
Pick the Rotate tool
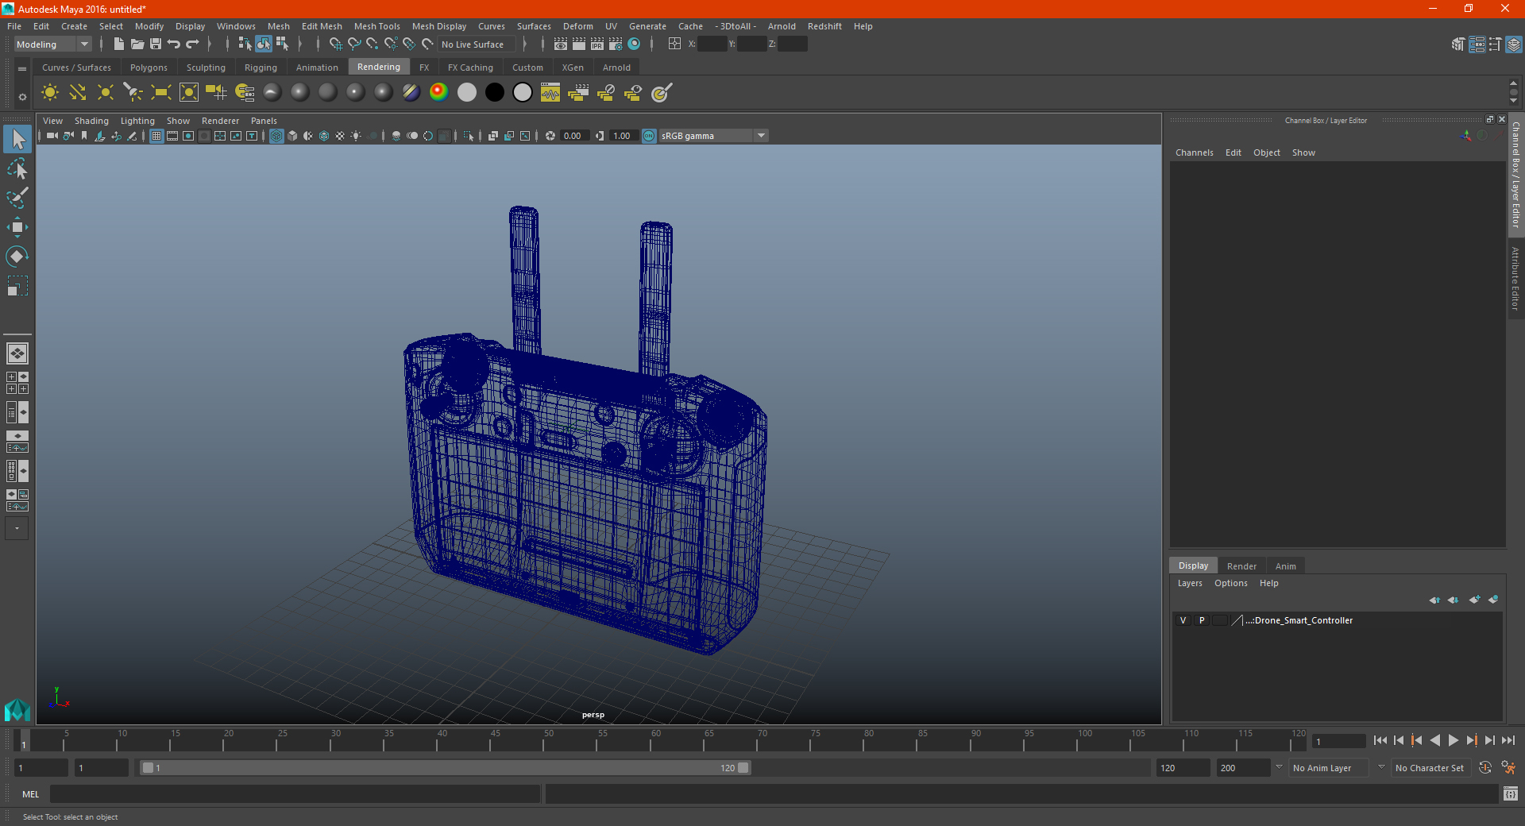pos(17,256)
